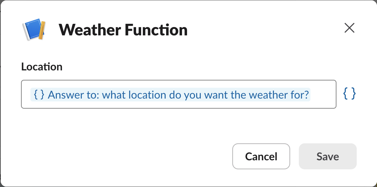377x187 pixels.
Task: Open the insert variable curly braces button
Action: click(x=349, y=94)
